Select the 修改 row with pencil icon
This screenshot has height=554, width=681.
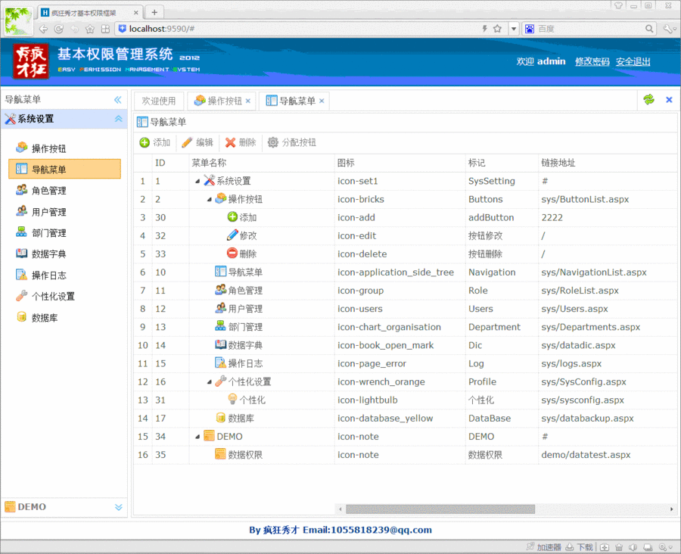coord(405,235)
